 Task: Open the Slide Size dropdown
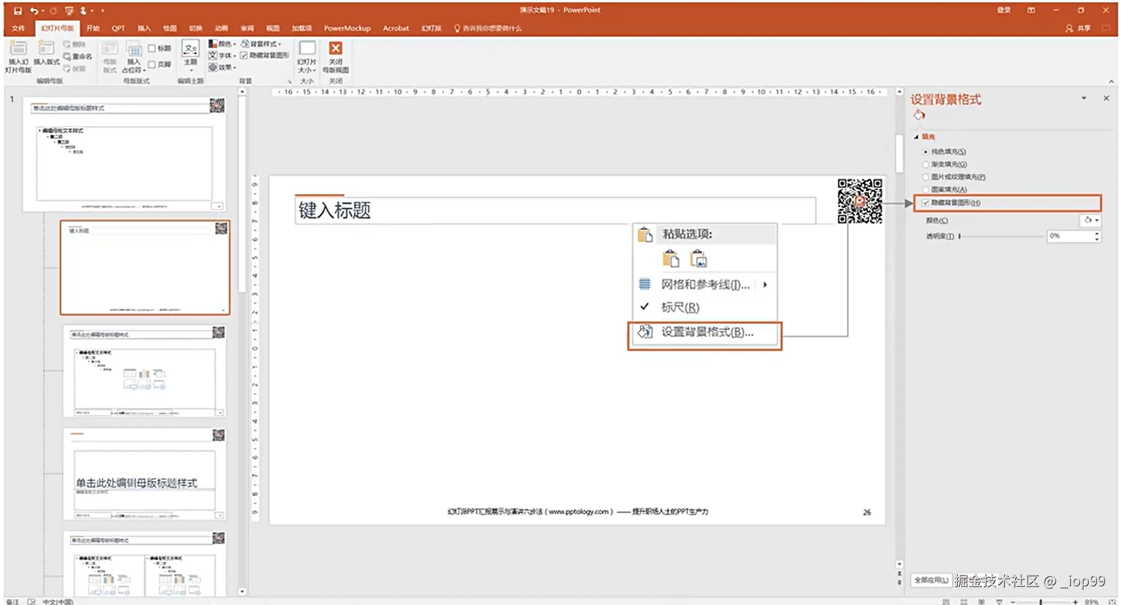[x=307, y=57]
